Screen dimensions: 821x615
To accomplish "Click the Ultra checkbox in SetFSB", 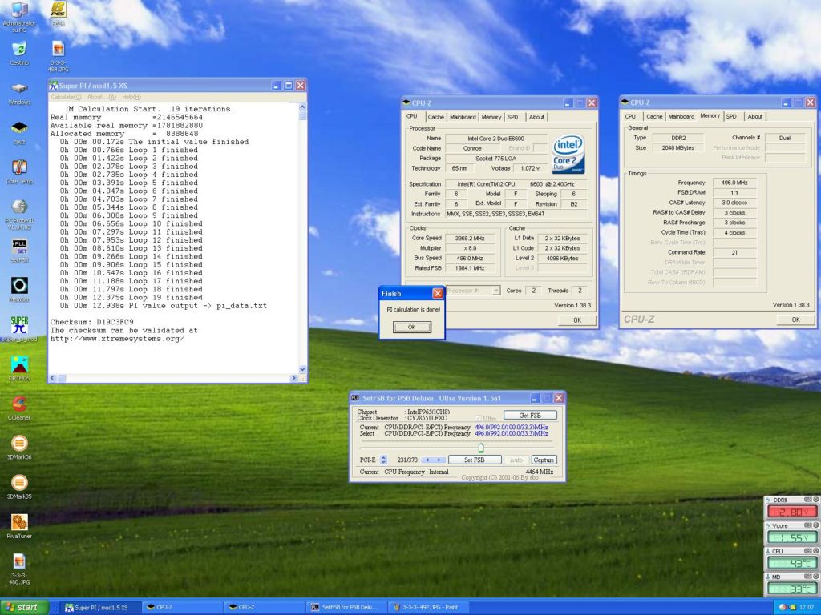I will pos(478,418).
